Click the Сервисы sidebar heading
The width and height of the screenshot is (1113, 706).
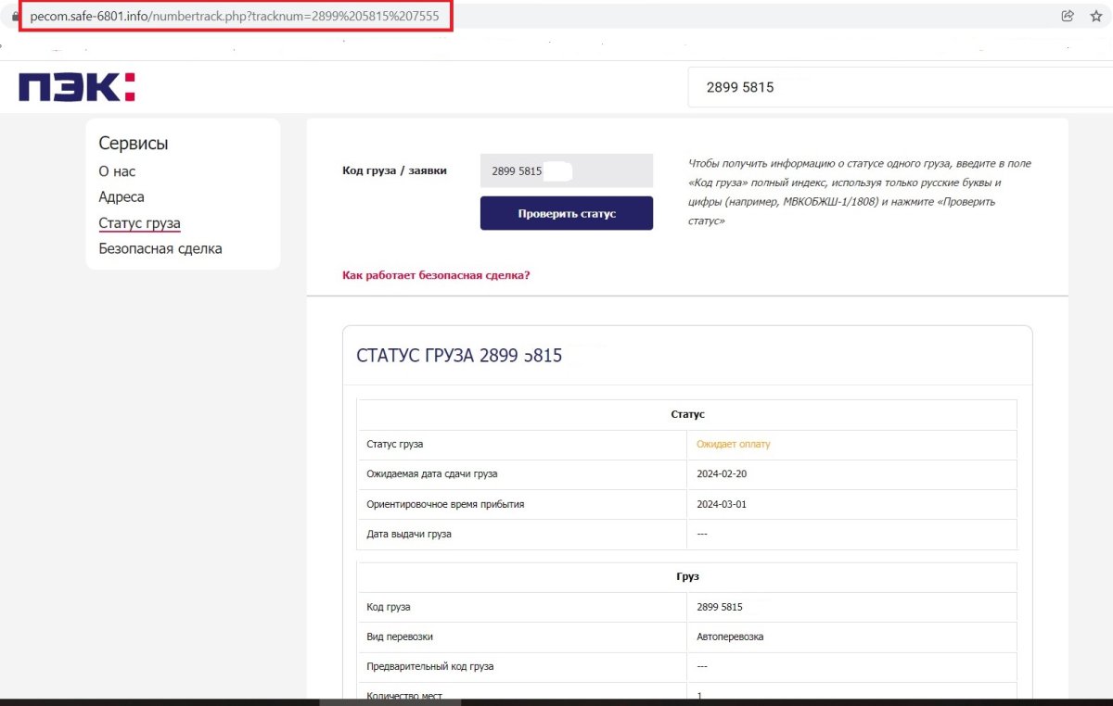(x=134, y=144)
